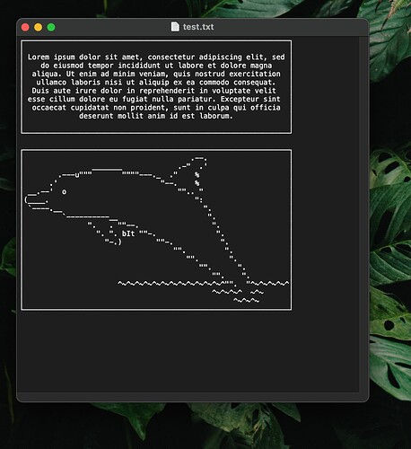The width and height of the screenshot is (411, 449).
Task: Maximize the window with the green button
Action: [51, 27]
